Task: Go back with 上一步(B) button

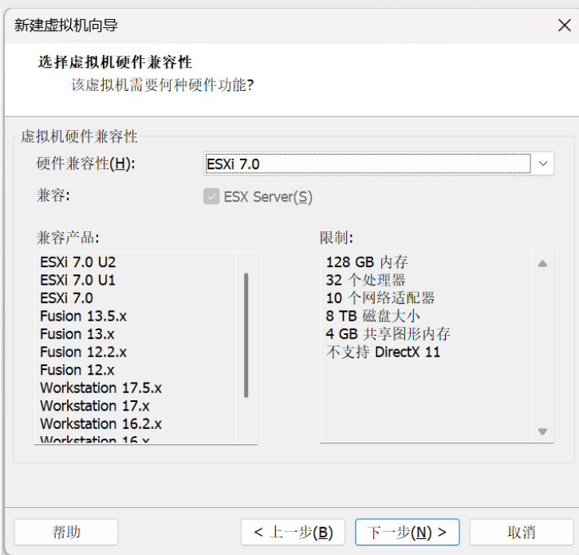Action: (x=293, y=532)
